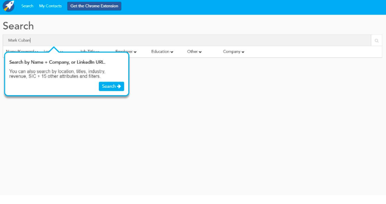Viewport: 386px width, 204px height.
Task: Open the Search navigation link
Action: pos(27,6)
